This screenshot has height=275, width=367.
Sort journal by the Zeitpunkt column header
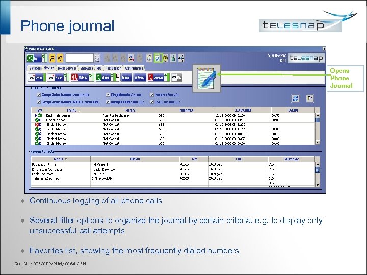click(x=243, y=110)
